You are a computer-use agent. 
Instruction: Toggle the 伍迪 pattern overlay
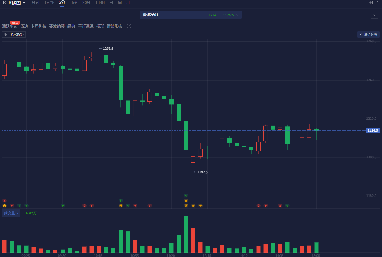[24, 26]
